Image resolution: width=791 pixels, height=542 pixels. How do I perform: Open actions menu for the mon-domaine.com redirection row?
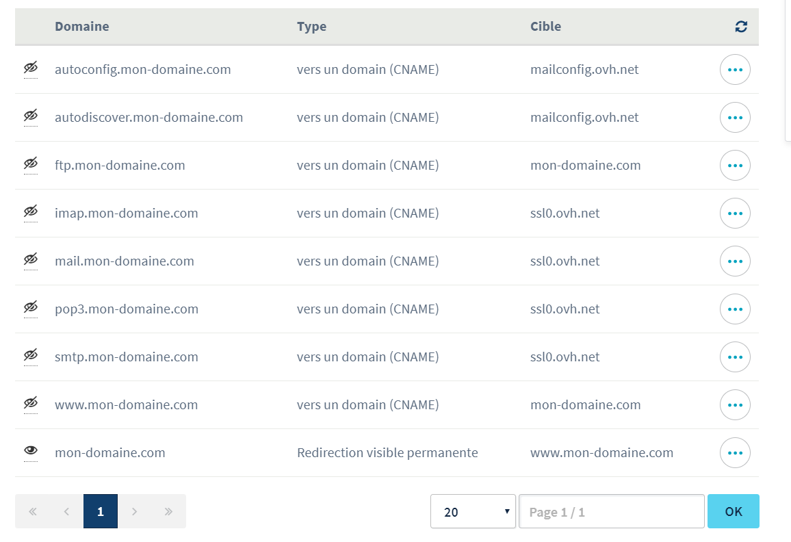coord(735,453)
